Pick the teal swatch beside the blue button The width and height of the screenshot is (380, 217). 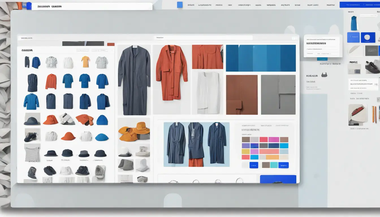click(274, 165)
